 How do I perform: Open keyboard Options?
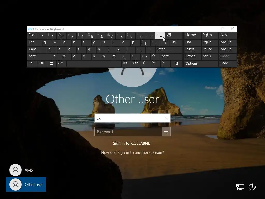[201, 63]
